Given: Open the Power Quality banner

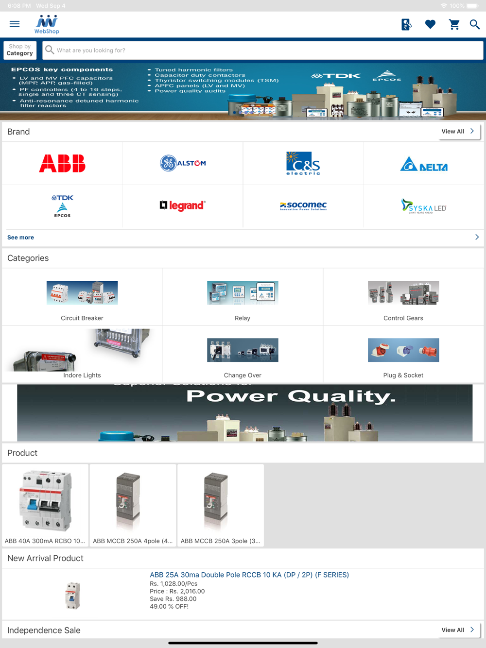Looking at the screenshot, I should (244, 413).
